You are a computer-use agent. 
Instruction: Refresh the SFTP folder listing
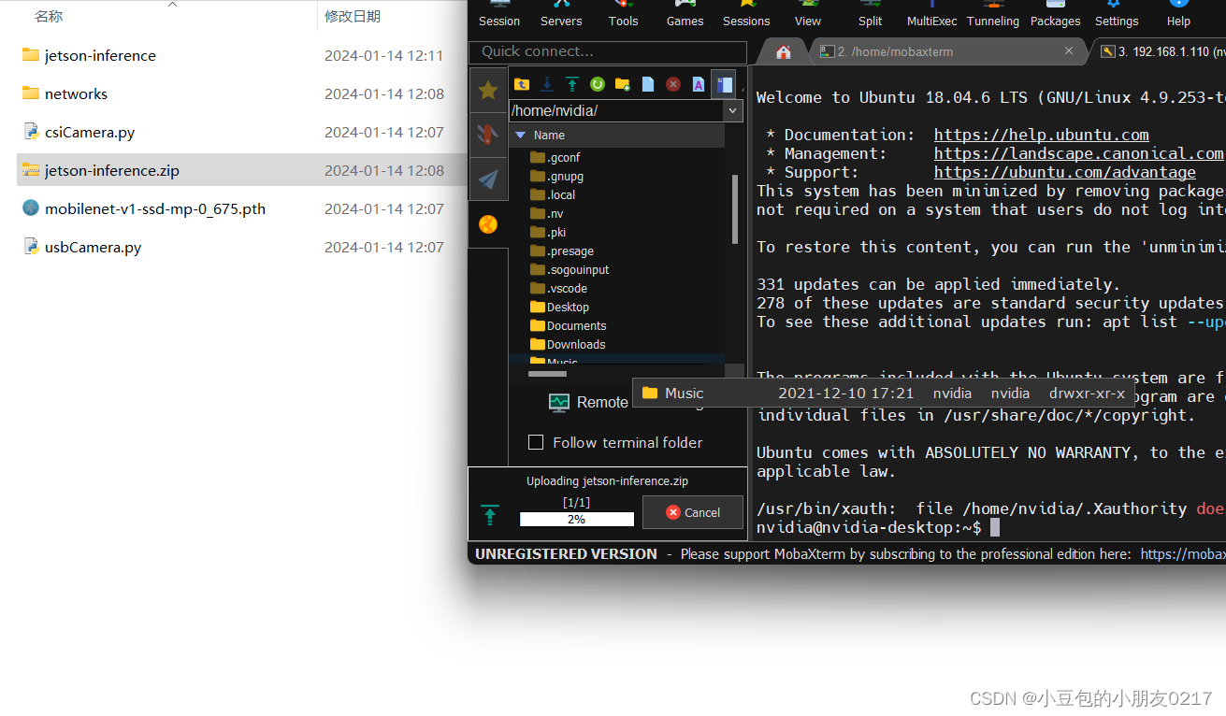[x=598, y=84]
